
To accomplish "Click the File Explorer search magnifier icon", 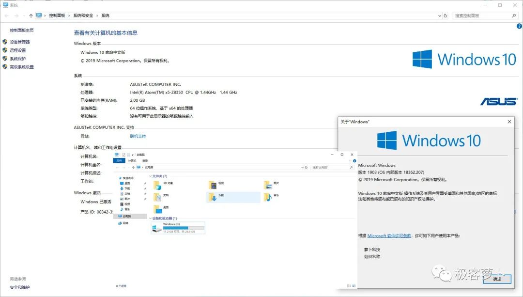I will pos(351,168).
